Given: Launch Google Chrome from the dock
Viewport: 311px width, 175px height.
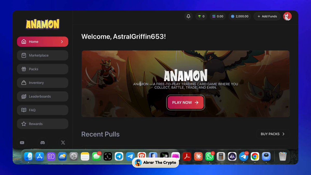Looking at the screenshot, I should pos(255,156).
